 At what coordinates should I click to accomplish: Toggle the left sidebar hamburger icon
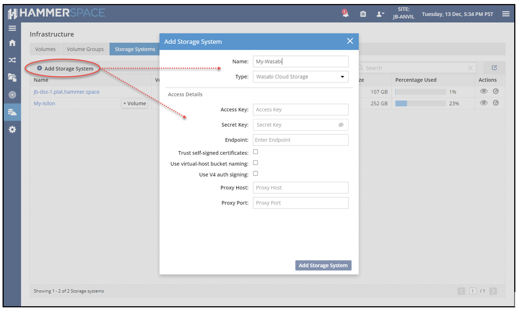pos(12,28)
